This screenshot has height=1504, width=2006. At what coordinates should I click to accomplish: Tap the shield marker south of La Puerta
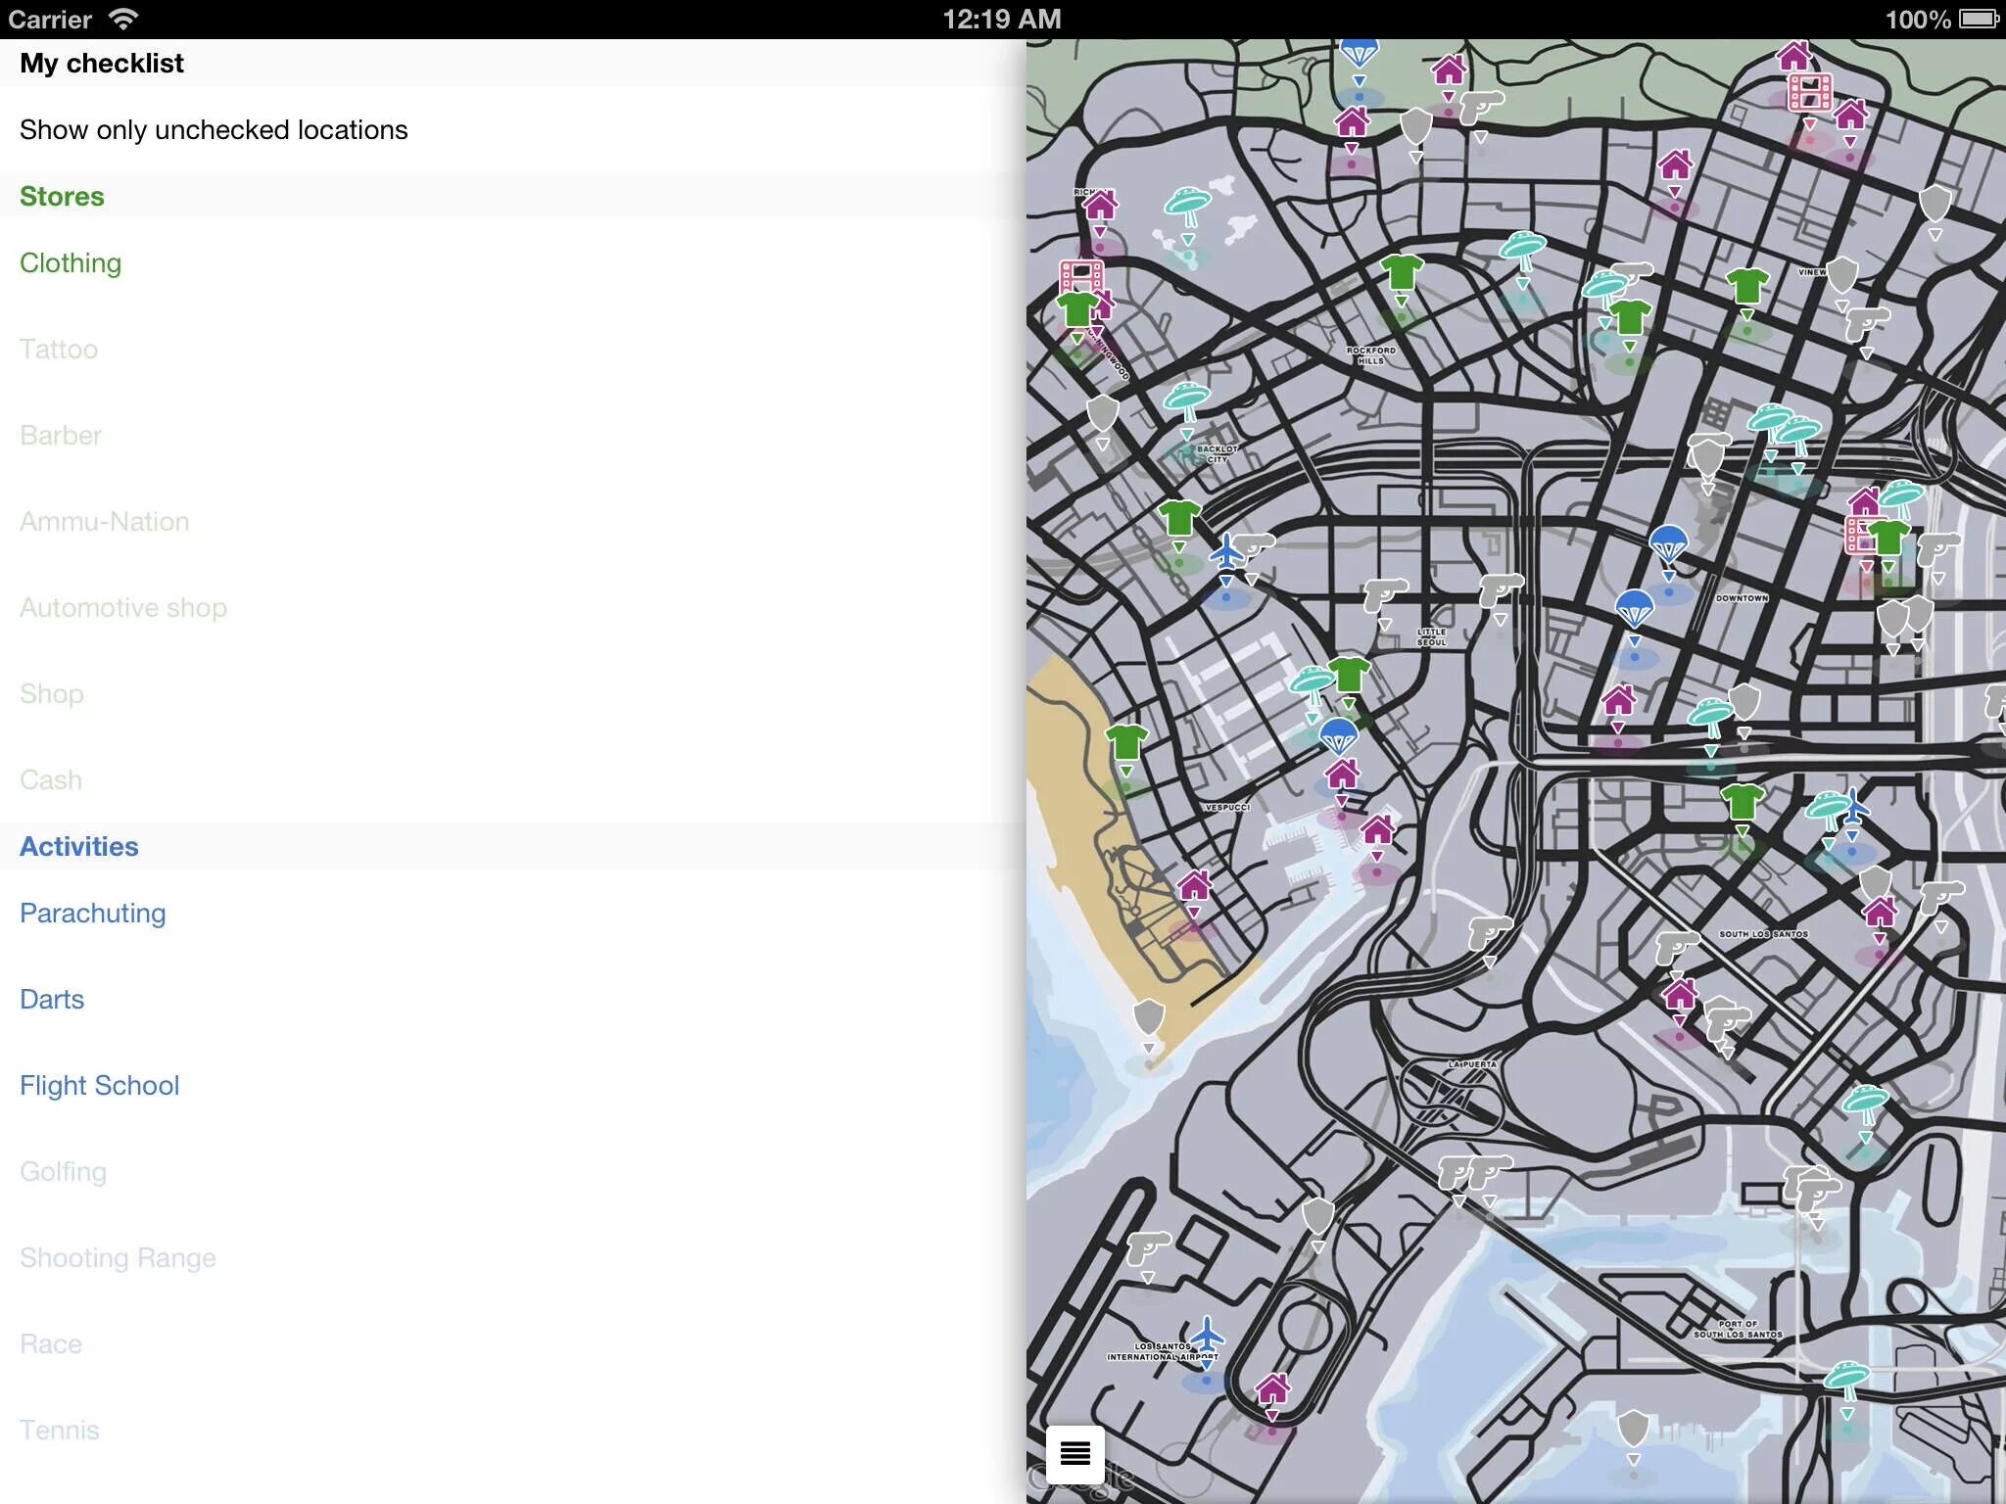click(1317, 1217)
